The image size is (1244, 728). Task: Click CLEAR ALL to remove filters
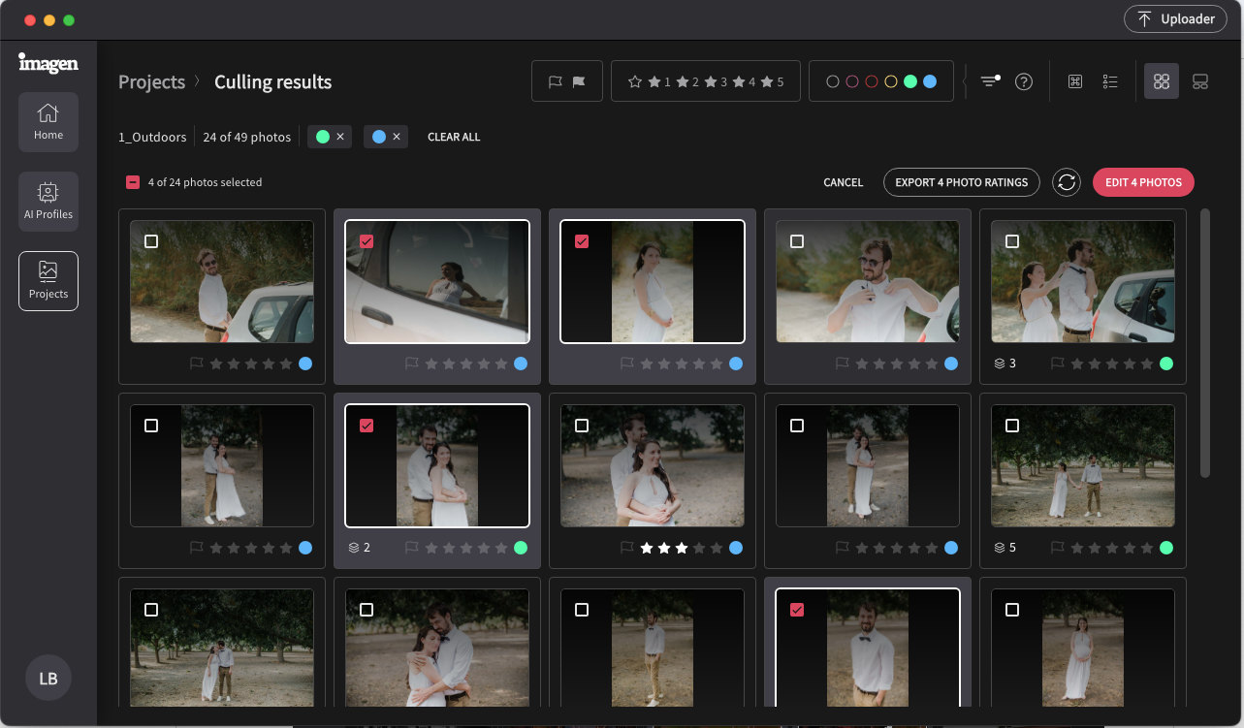(454, 137)
